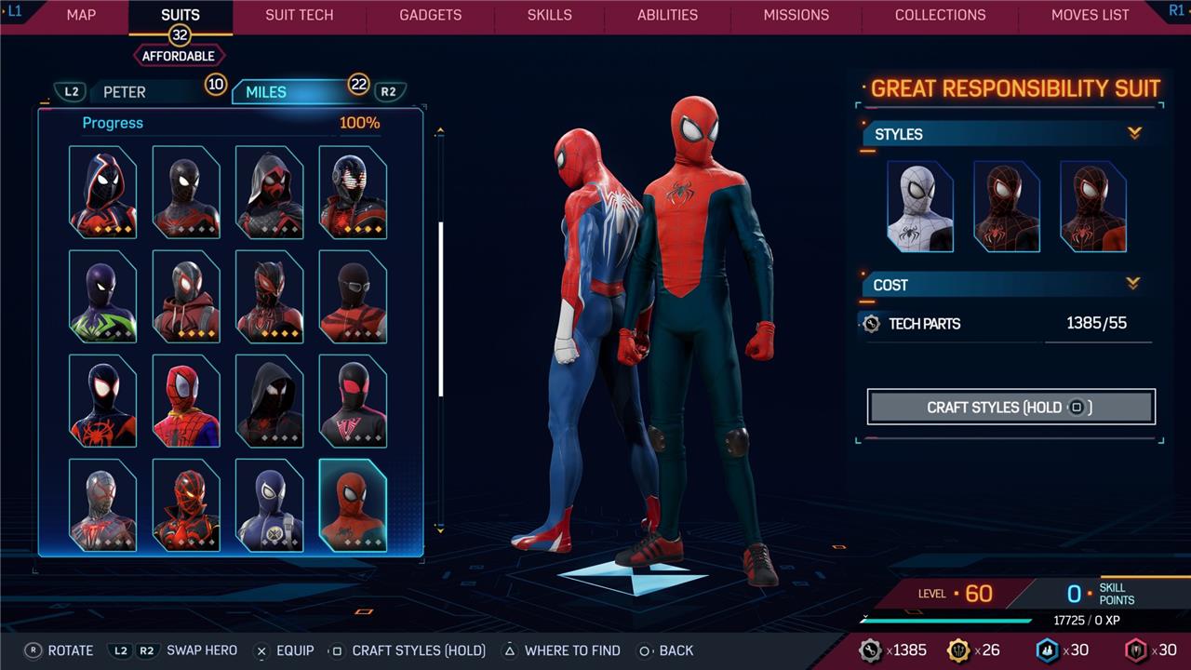Pick the red hoodie suit tile
The height and width of the screenshot is (670, 1191).
pos(186,297)
